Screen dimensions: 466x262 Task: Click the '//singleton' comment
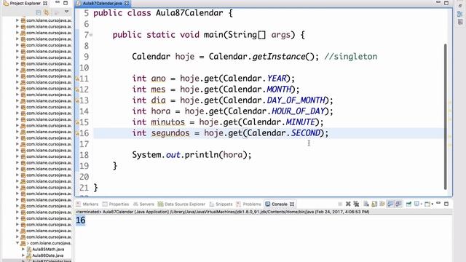[x=351, y=57]
